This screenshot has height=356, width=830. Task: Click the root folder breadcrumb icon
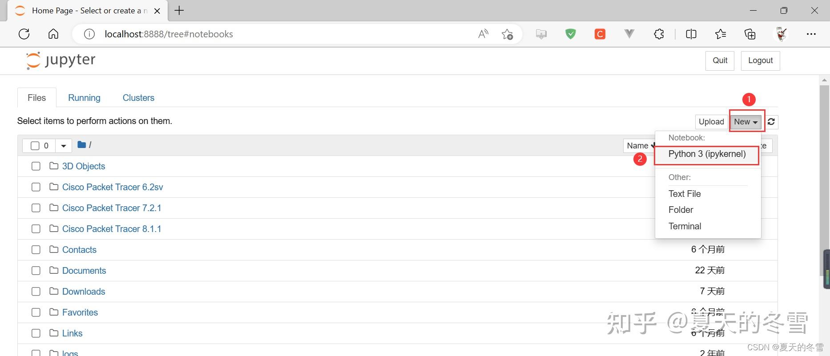[x=81, y=144]
